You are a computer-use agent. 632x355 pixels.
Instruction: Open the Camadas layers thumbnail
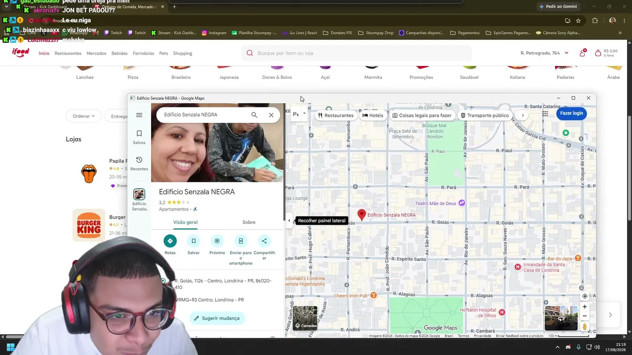coord(305,318)
